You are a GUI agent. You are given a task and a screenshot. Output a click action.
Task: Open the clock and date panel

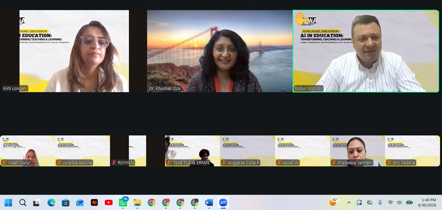[x=427, y=203]
